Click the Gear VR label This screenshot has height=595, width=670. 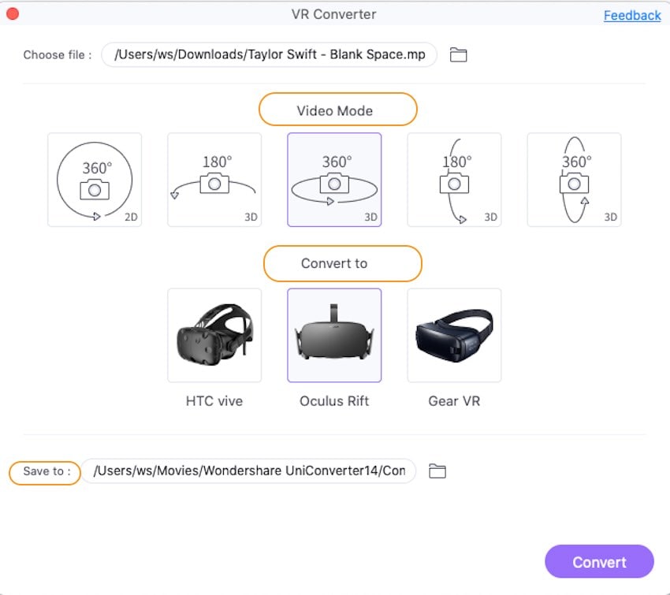(454, 401)
